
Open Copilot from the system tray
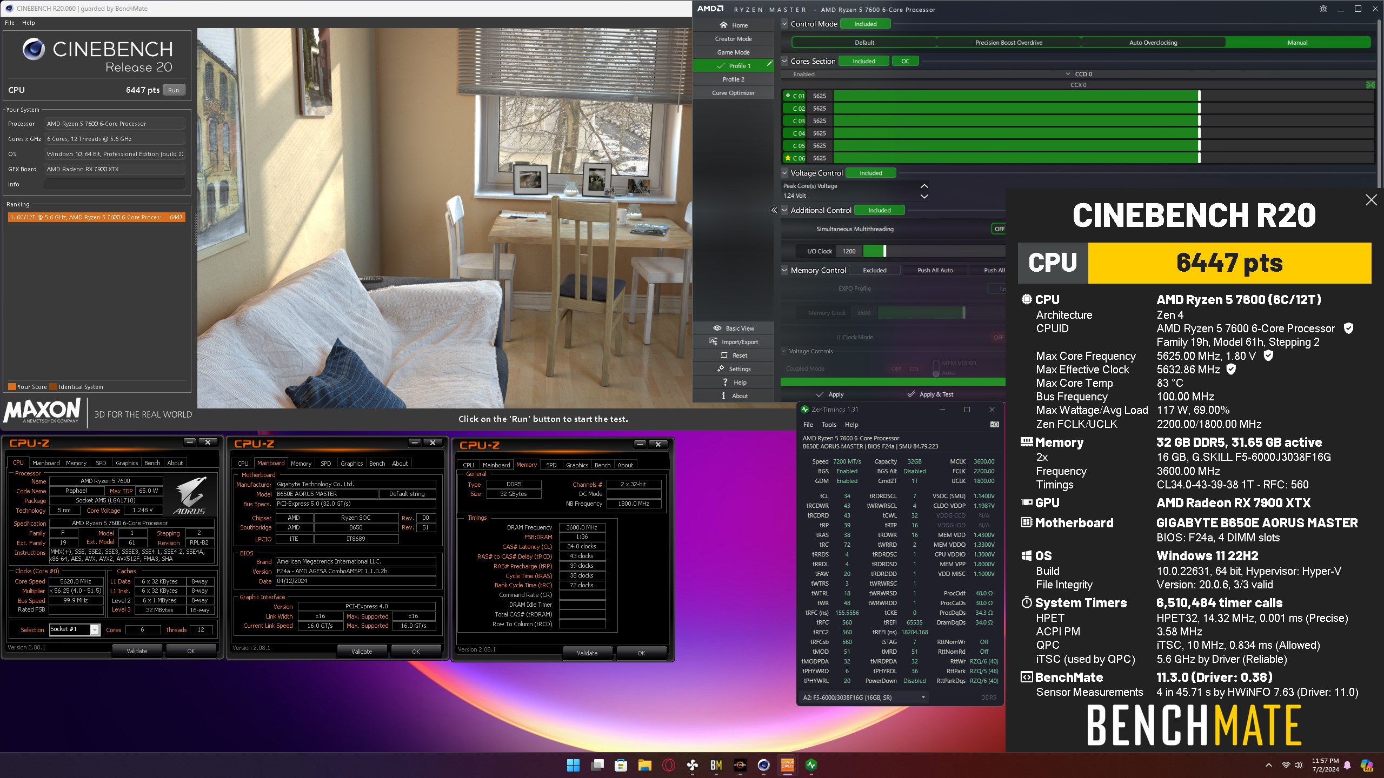coord(1367,765)
